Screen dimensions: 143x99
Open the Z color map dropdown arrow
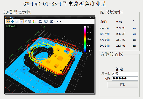tap(37, 21)
